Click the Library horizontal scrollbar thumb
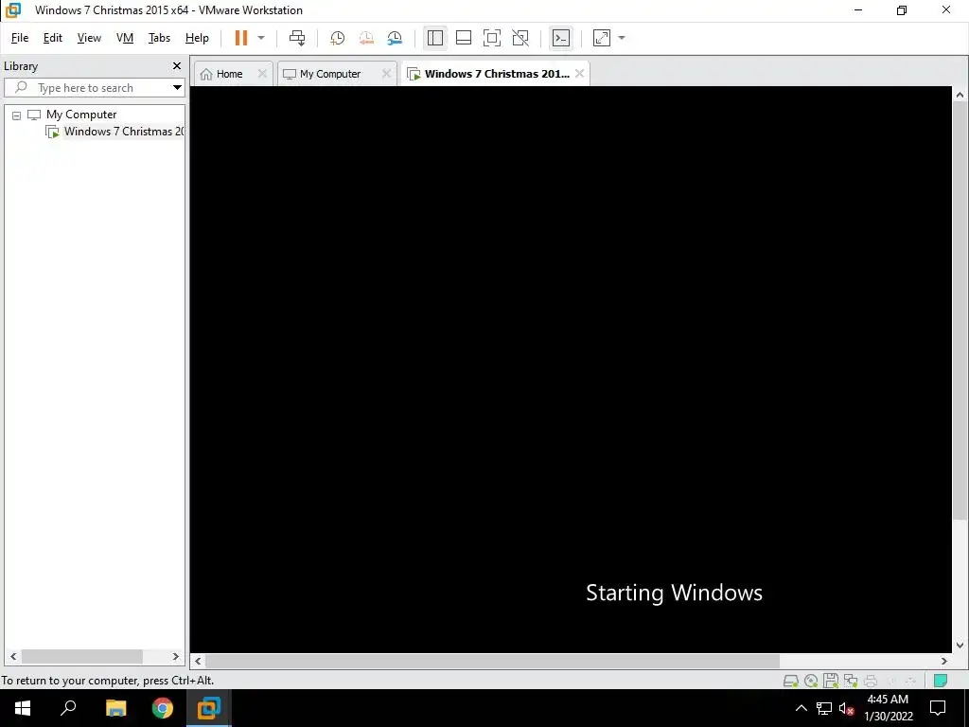The width and height of the screenshot is (969, 727). 81,657
